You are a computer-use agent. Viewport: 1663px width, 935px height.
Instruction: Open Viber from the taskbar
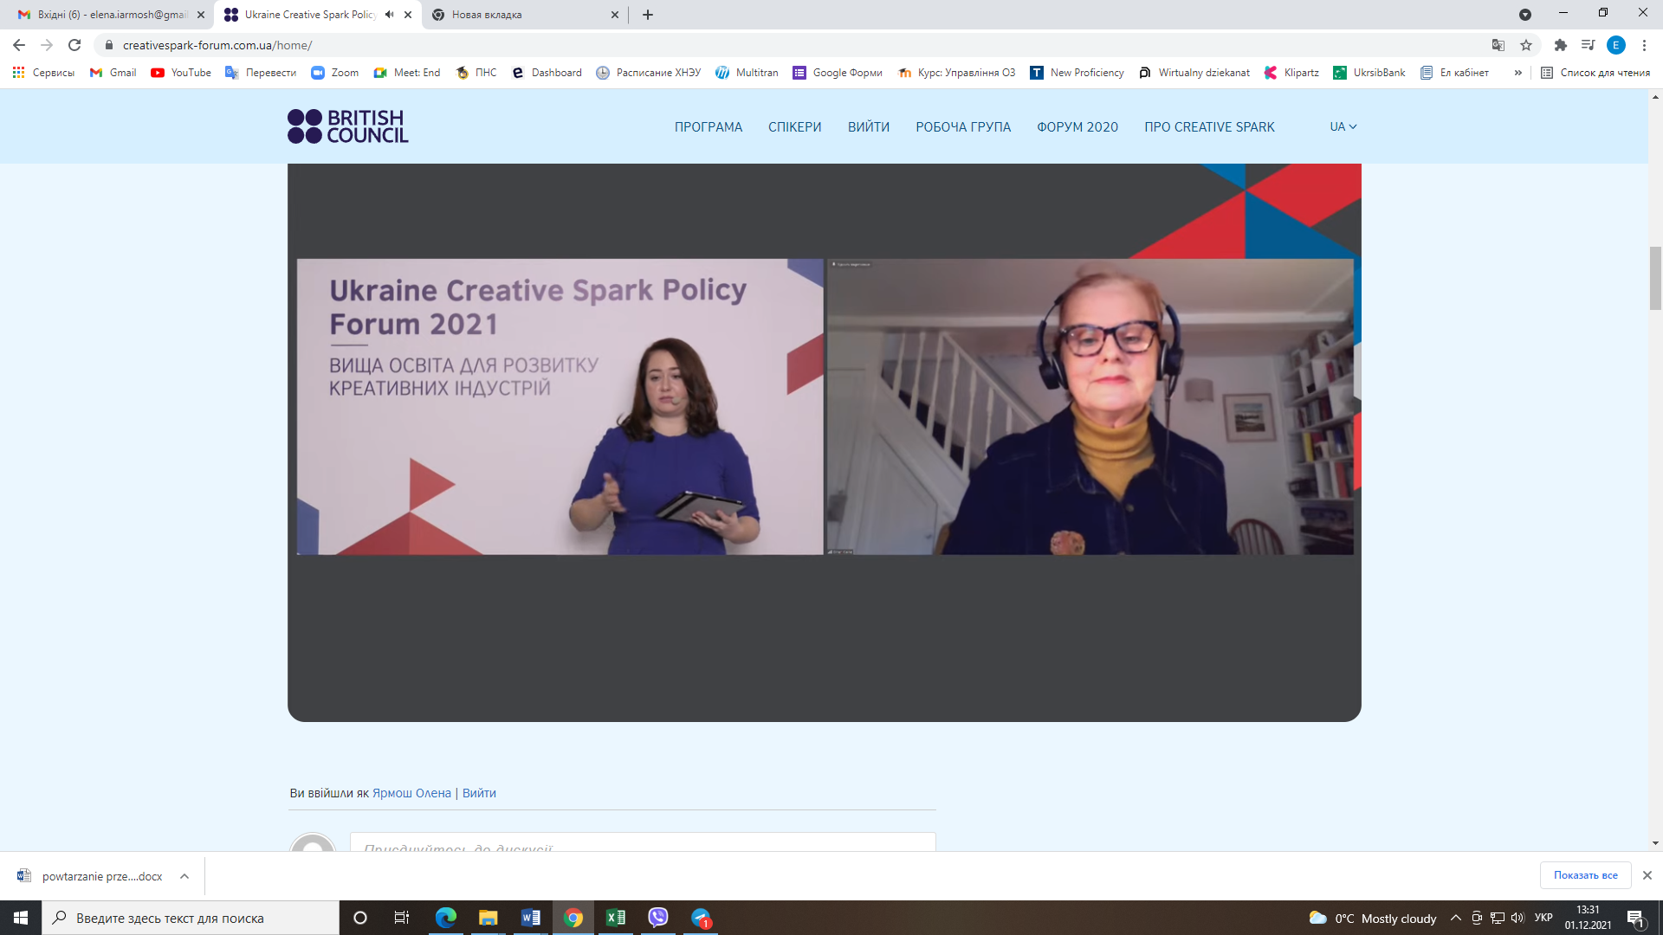[x=658, y=918]
